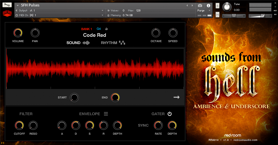Click the red room logo text
This screenshot has height=145, width=278.
(233, 135)
